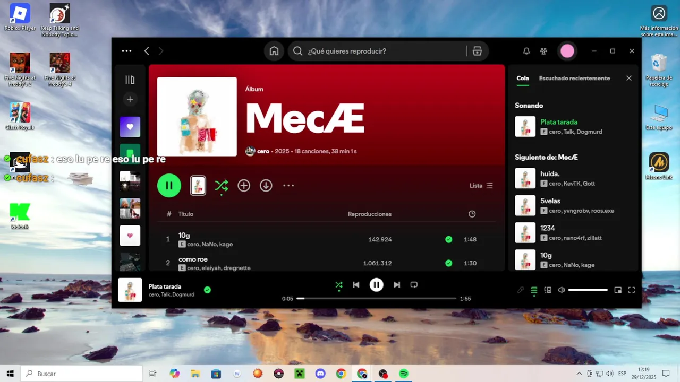Select Papelera de reciclaje desktop icon

pyautogui.click(x=659, y=70)
